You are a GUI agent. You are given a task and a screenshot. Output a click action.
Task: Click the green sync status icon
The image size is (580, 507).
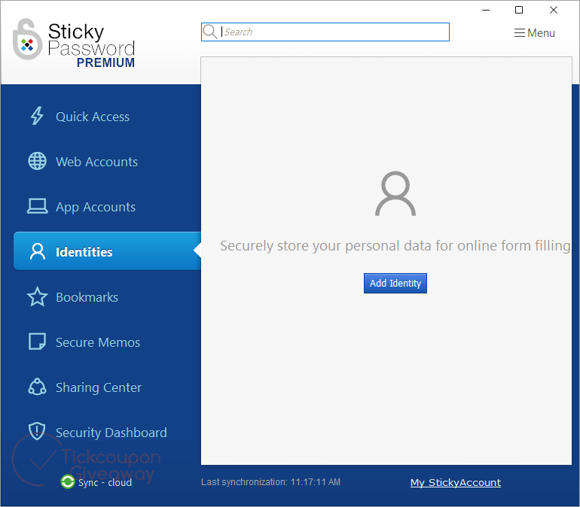(x=68, y=482)
